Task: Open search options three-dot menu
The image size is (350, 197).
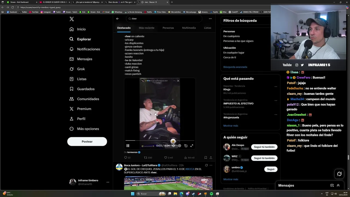Action: pos(210,19)
